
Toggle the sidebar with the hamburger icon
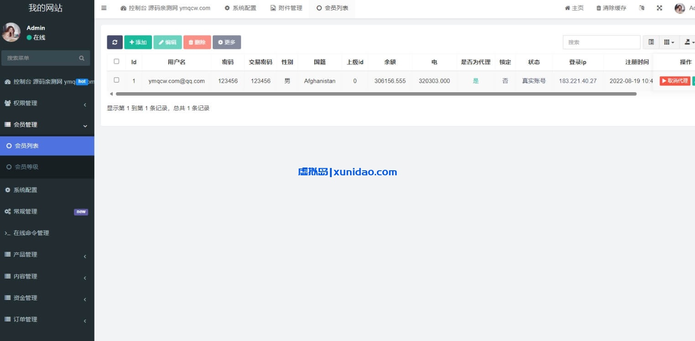tap(104, 8)
